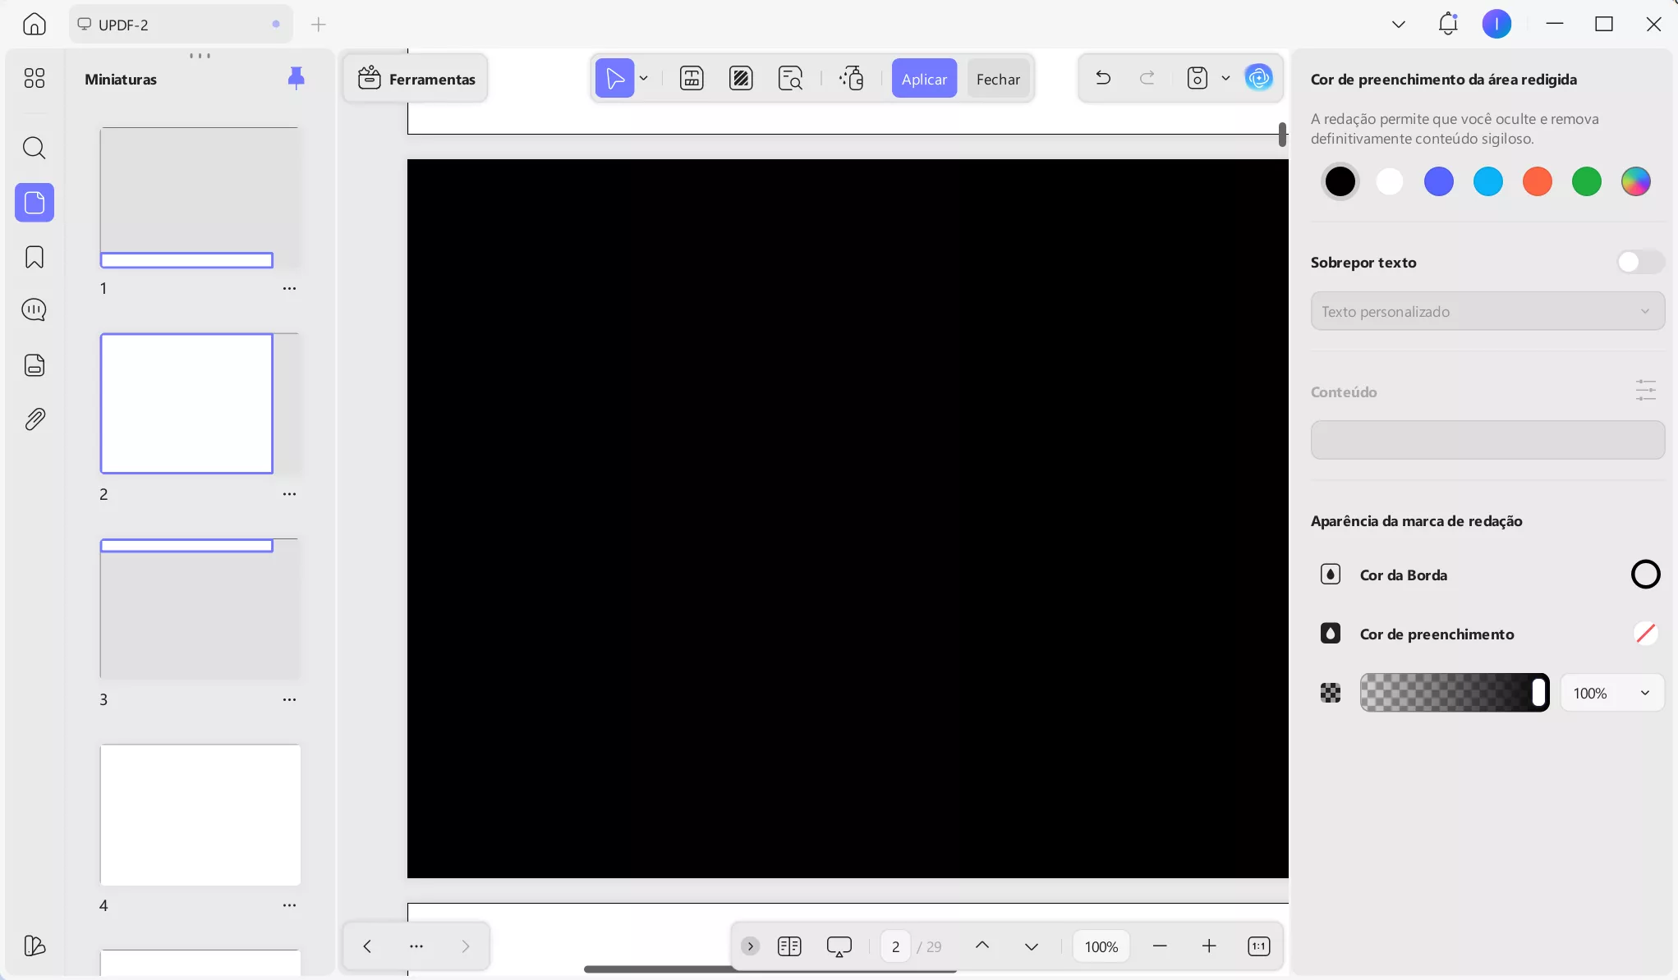The image size is (1678, 980).
Task: Click the bookmark icon in left sidebar
Action: coord(34,257)
